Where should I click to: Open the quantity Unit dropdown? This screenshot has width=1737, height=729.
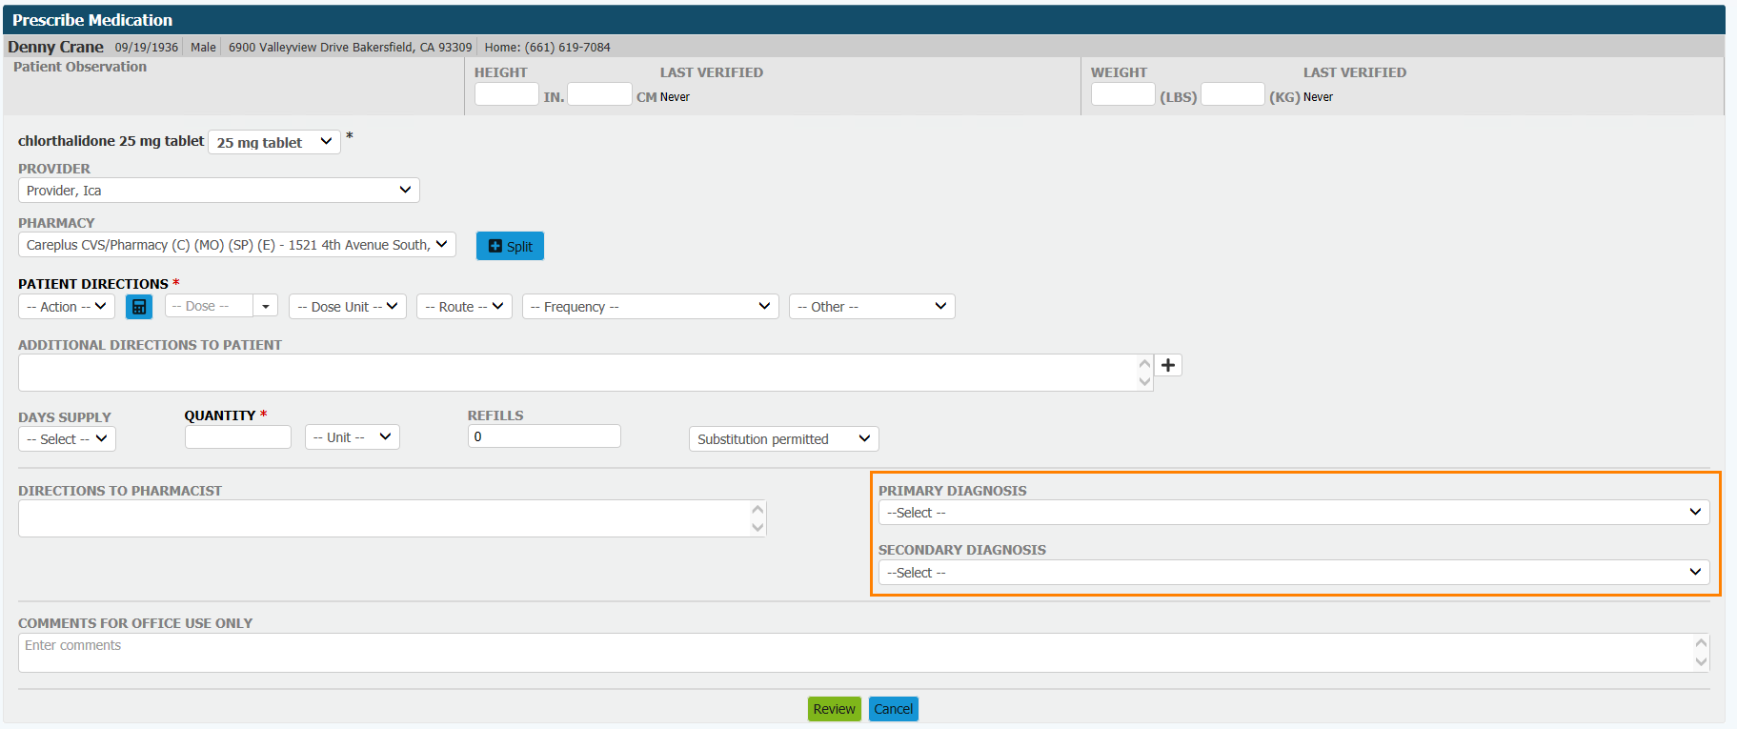pos(352,437)
